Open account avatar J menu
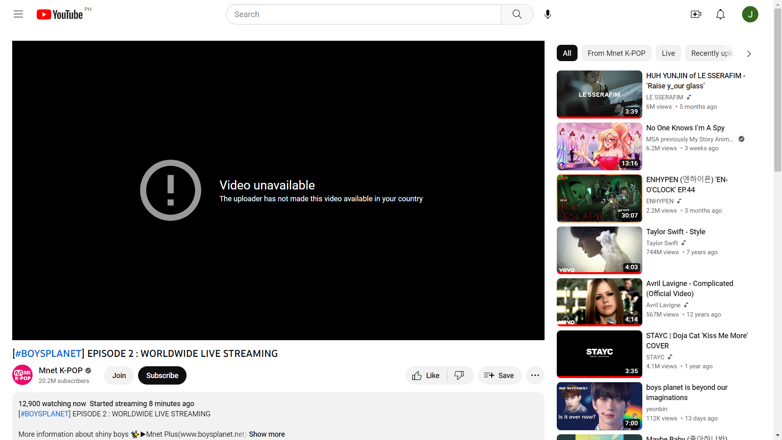Image resolution: width=782 pixels, height=440 pixels. (x=750, y=14)
